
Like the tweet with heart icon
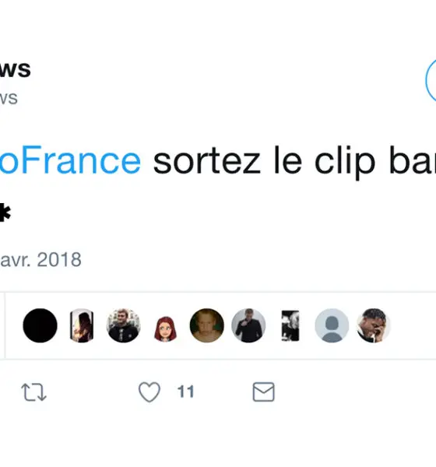[x=149, y=392]
